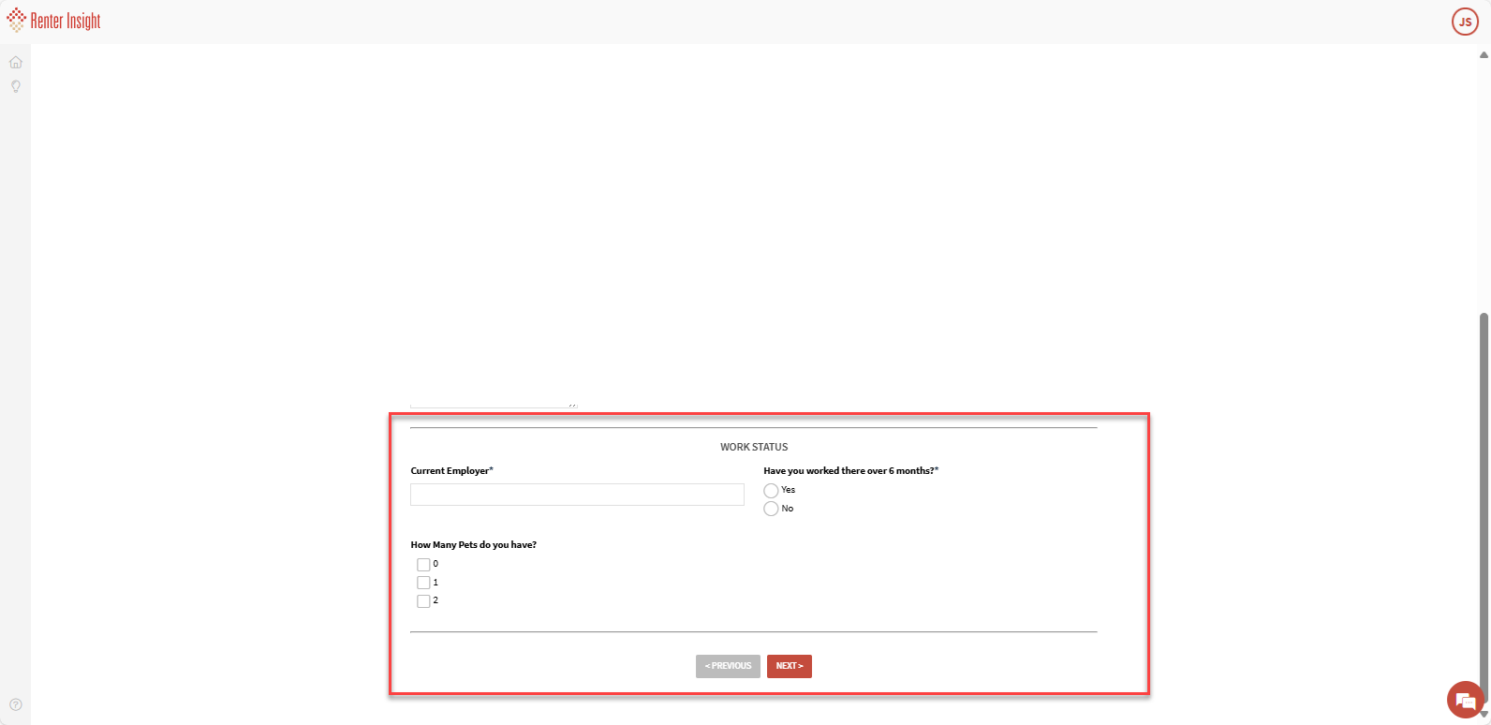Open the live chat widget
This screenshot has width=1491, height=725.
point(1464,700)
